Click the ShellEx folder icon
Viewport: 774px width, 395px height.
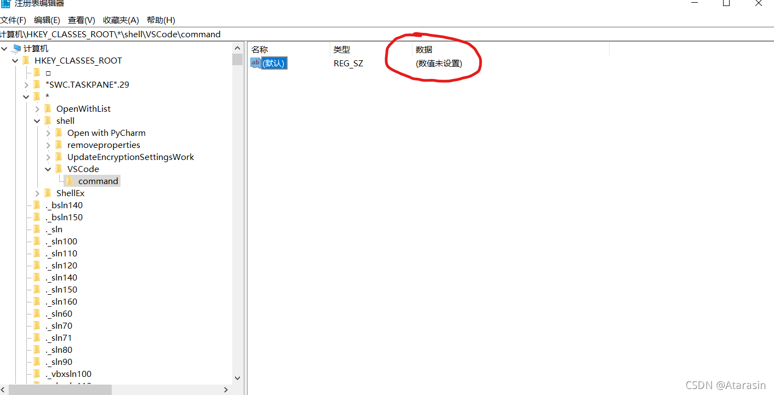coord(48,193)
